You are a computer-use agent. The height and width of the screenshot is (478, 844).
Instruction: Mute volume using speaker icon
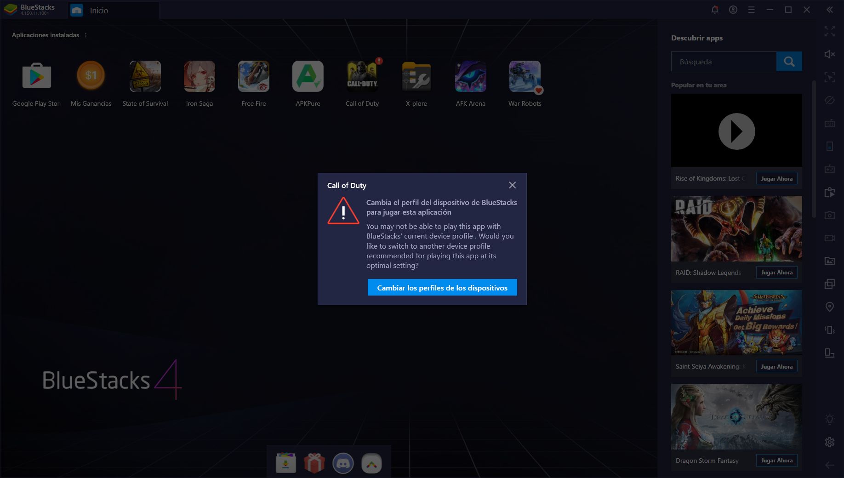click(x=830, y=54)
